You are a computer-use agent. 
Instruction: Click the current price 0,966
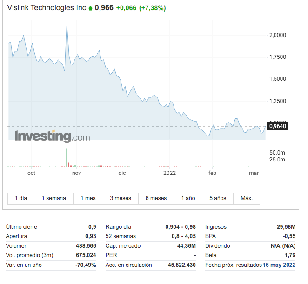[104, 8]
